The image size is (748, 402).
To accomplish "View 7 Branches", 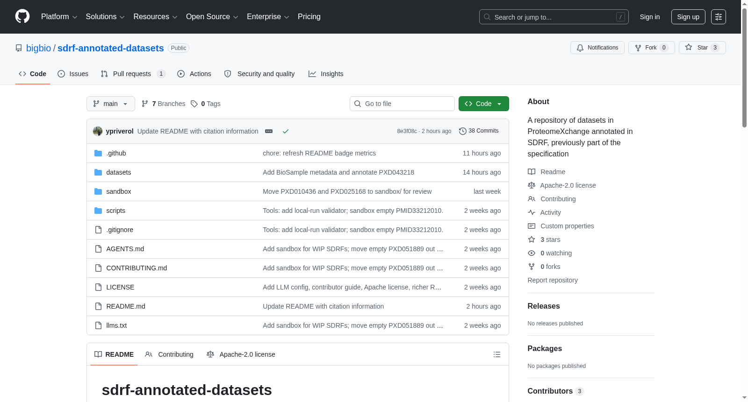I will [164, 104].
